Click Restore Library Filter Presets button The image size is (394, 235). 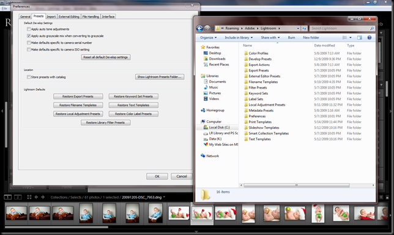point(105,123)
